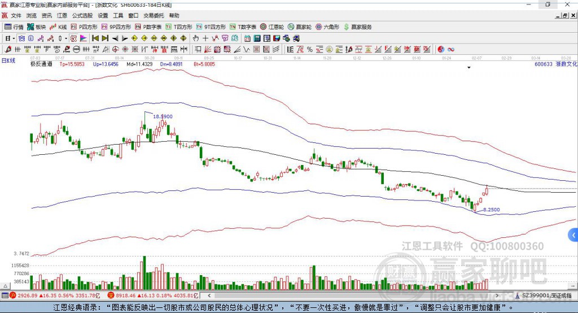Viewport: 578px width, 313px height.
Task: Open P四方形 tool
Action: point(84,27)
